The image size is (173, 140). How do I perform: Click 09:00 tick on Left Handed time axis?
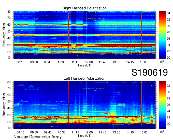(34, 132)
